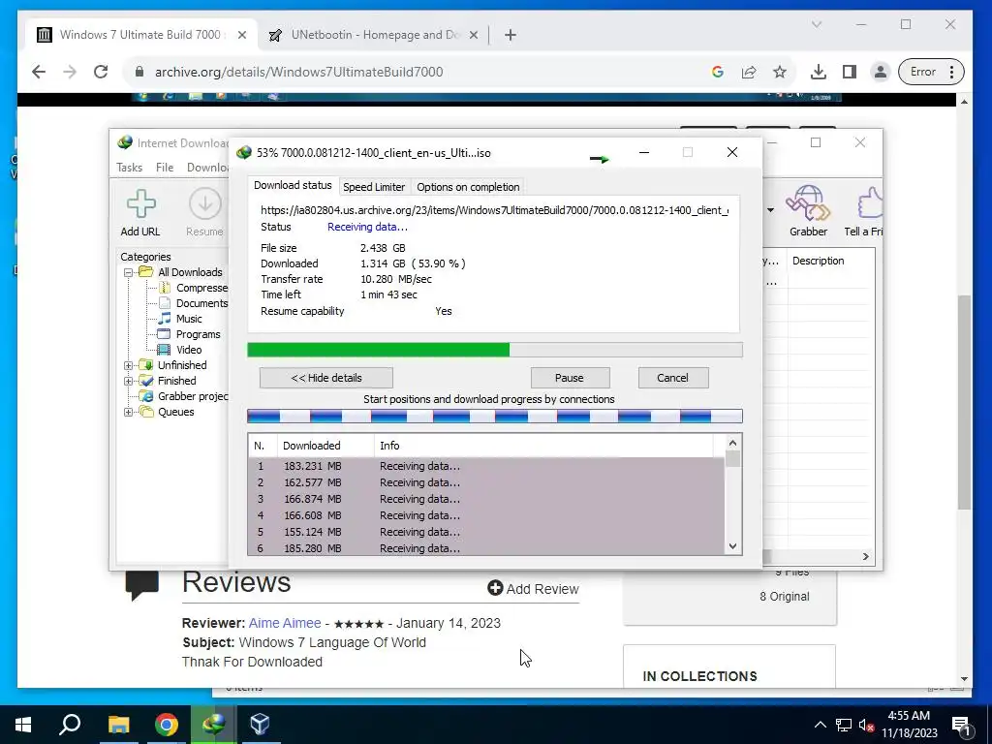Open the Tasks menu in IDM
The width and height of the screenshot is (992, 744).
(x=130, y=167)
